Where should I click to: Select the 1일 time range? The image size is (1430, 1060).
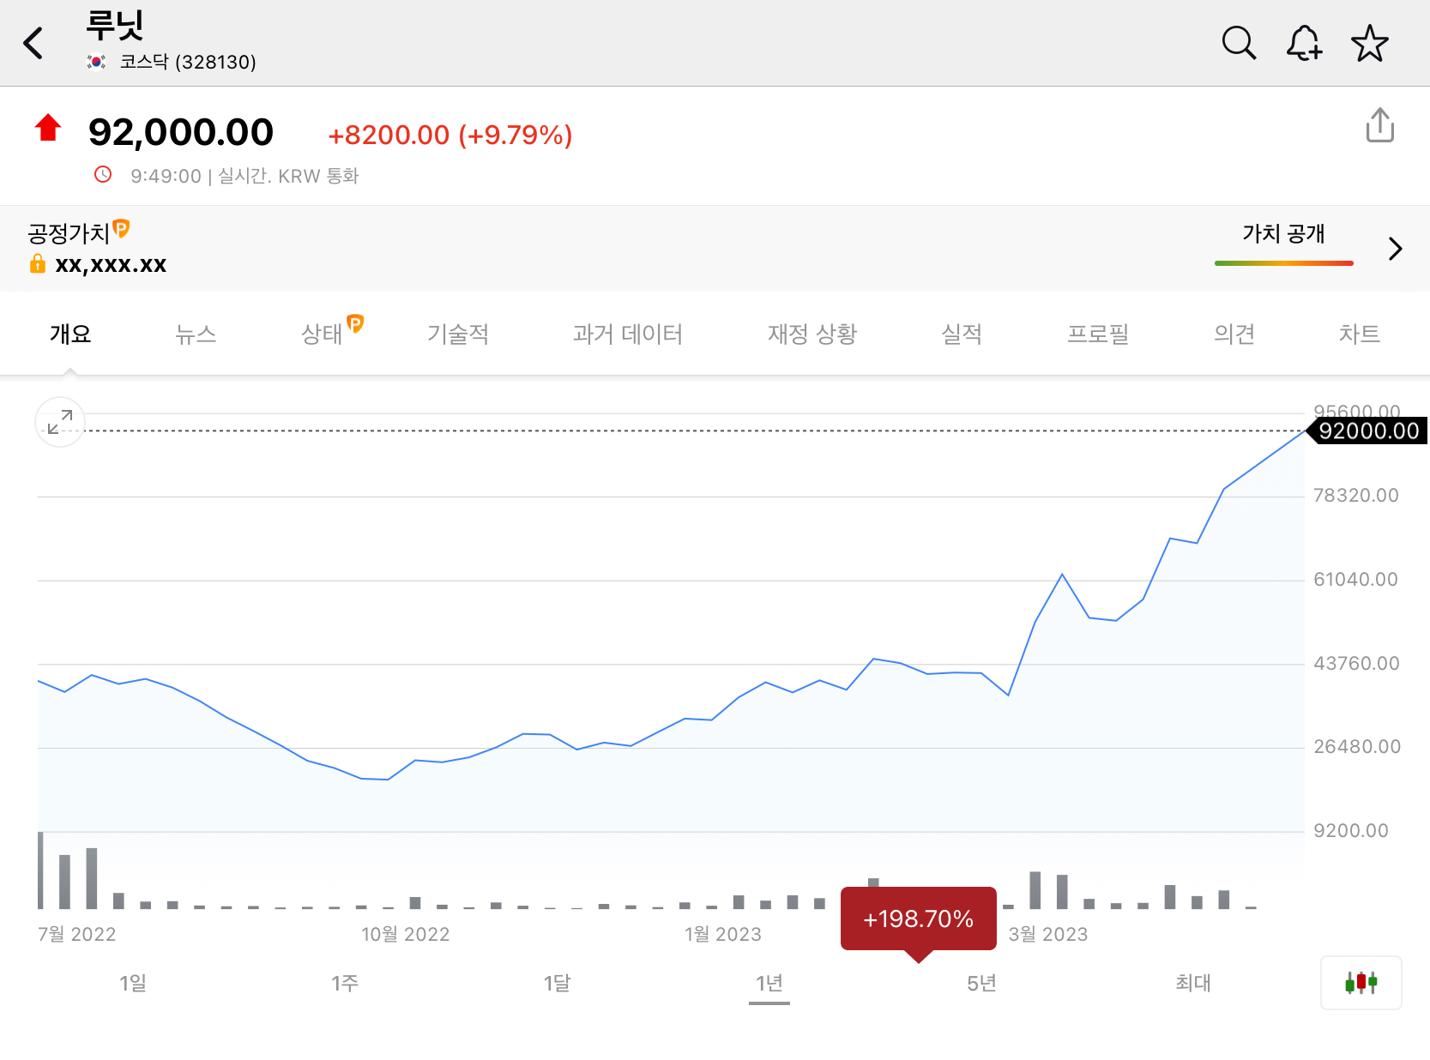point(133,984)
